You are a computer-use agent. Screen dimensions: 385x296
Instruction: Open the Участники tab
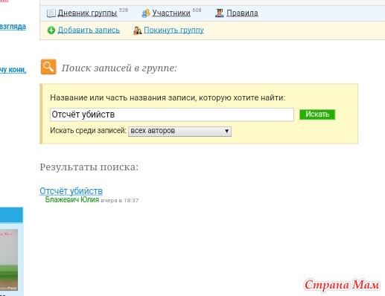point(171,13)
